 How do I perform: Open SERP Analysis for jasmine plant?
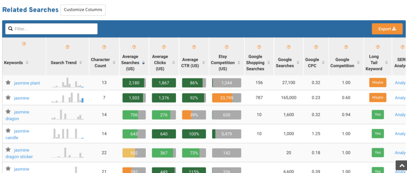400,83
